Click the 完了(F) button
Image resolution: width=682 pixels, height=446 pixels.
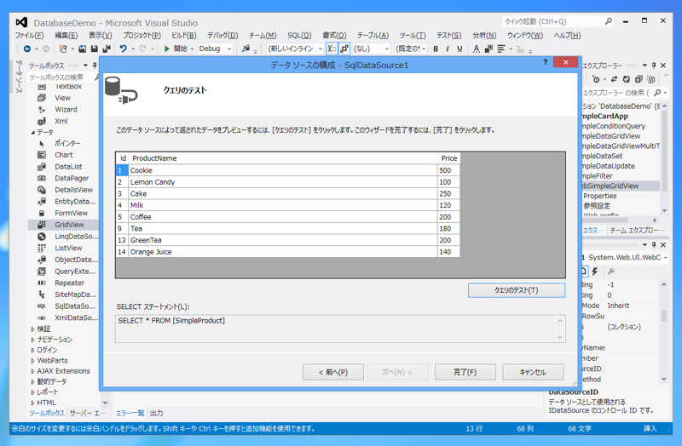click(x=465, y=372)
